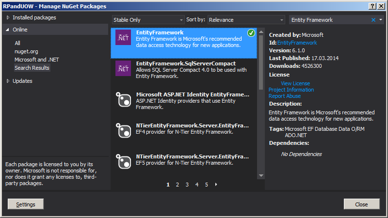Click the green installed checkmark on EntityFramework
Image resolution: width=388 pixels, height=218 pixels.
click(251, 33)
